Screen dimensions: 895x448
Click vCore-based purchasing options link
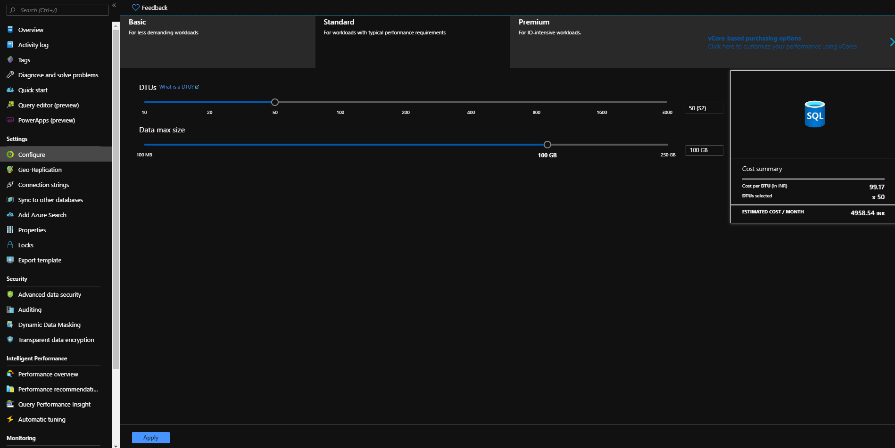tap(754, 38)
